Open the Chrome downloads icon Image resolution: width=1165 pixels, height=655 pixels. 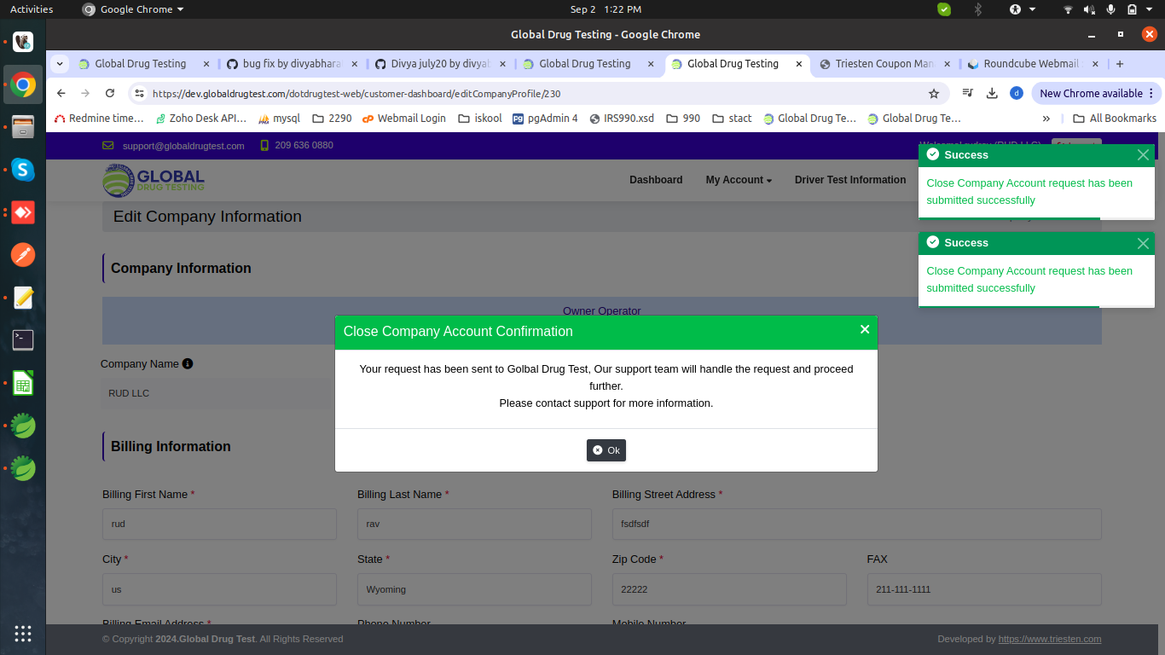(992, 93)
